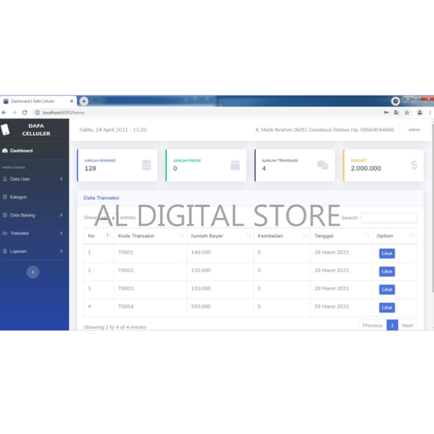Click the browser reload icon
The width and height of the screenshot is (434, 434).
25,112
